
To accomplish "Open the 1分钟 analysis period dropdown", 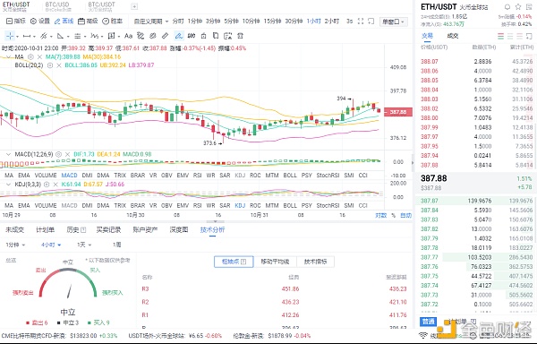I will click(15, 245).
